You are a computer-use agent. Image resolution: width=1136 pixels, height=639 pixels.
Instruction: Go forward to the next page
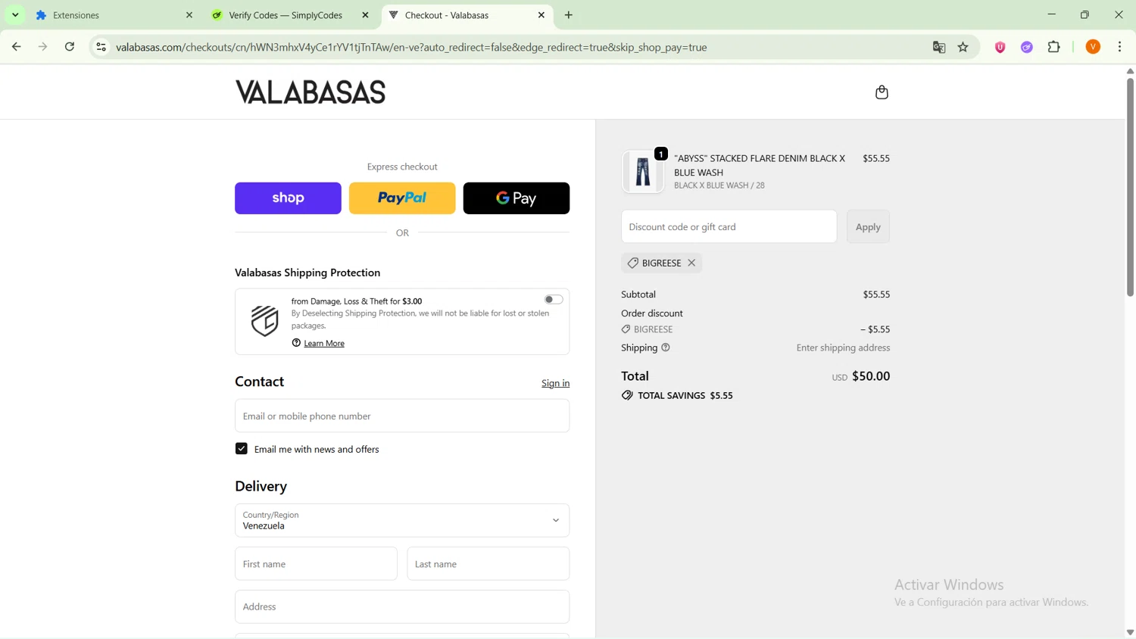43,47
